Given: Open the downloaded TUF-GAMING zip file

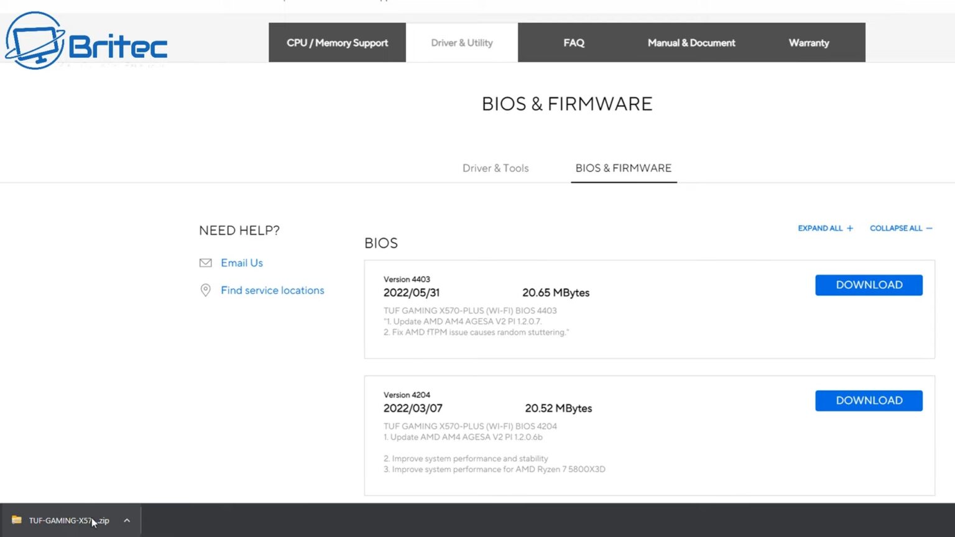Looking at the screenshot, I should pos(68,520).
